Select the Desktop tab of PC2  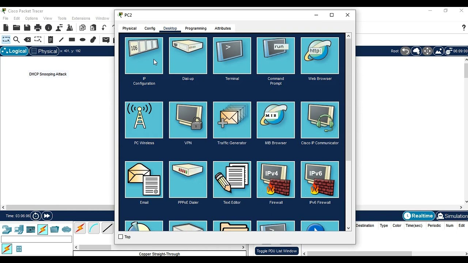pos(170,28)
